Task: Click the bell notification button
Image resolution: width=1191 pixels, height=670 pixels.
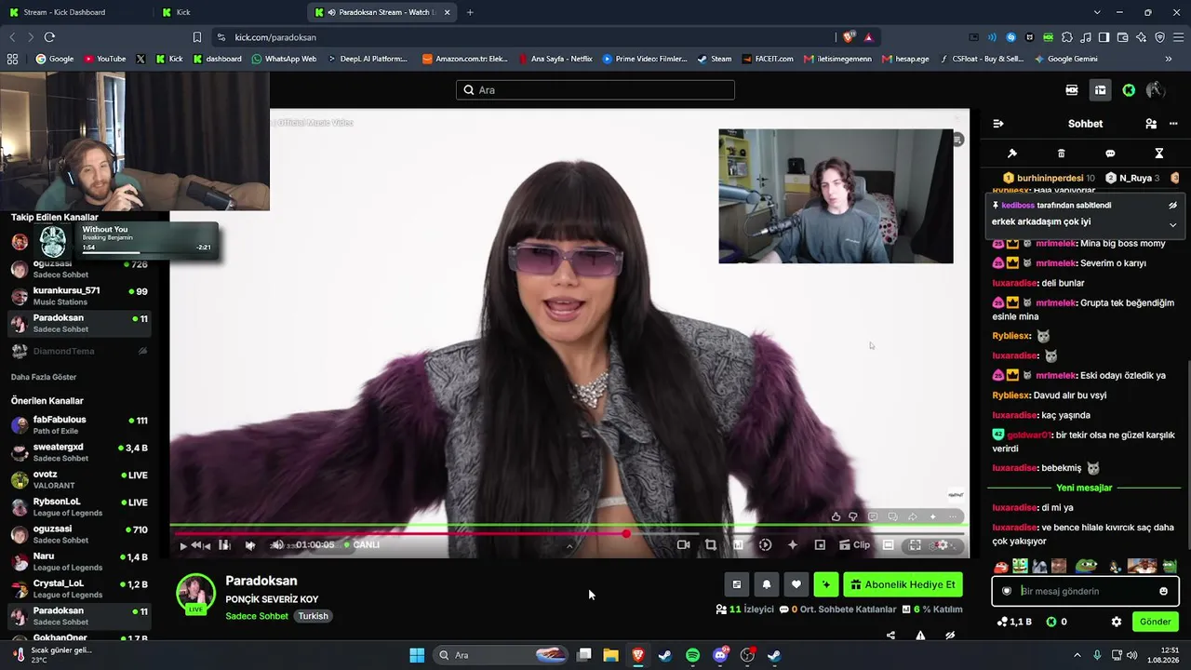Action: point(766,584)
